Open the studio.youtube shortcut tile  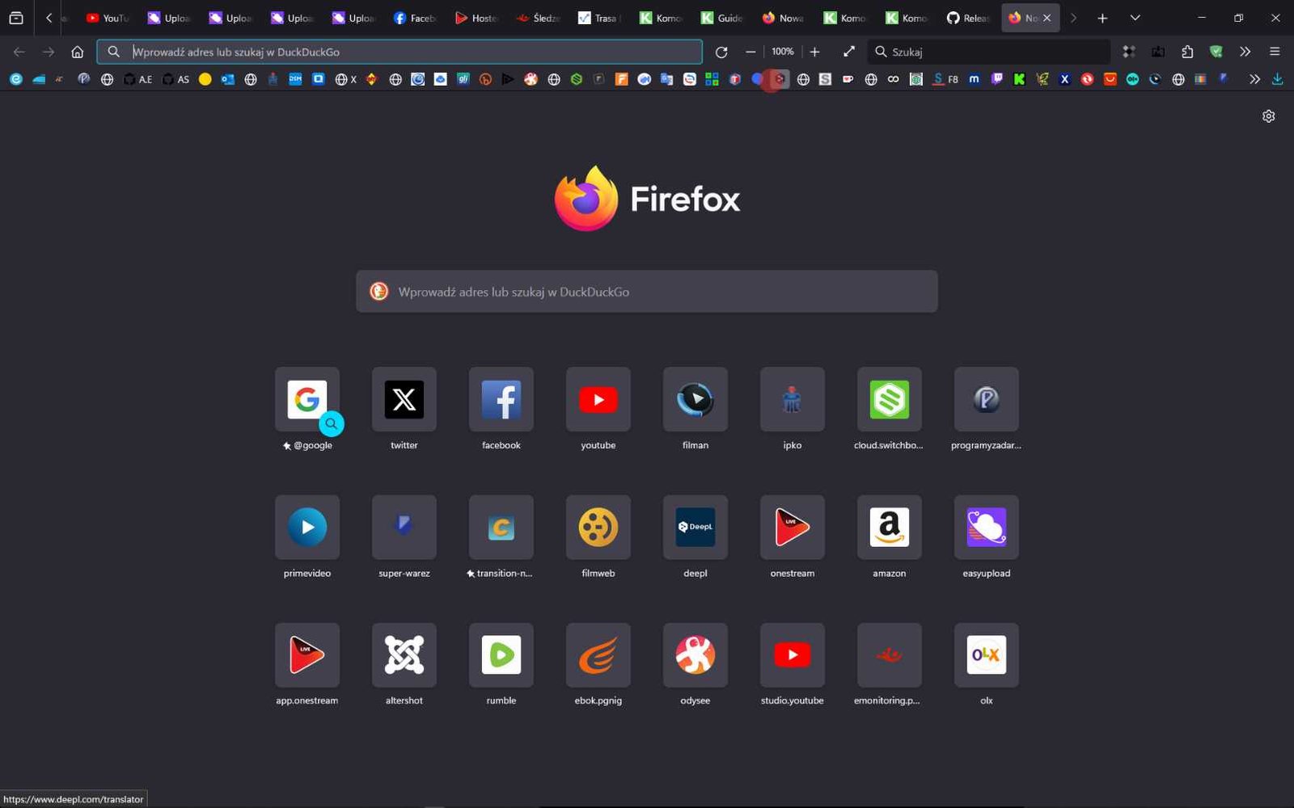[793, 654]
